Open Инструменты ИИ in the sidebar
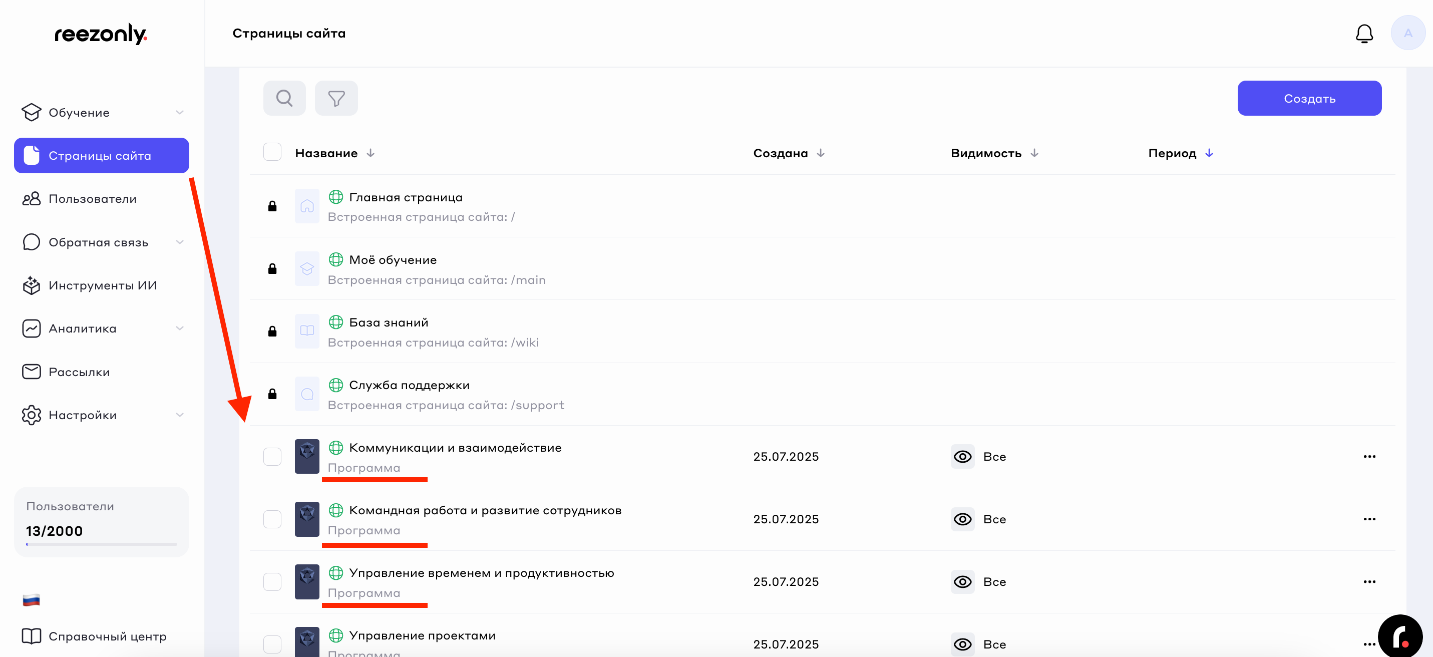This screenshot has height=657, width=1433. pyautogui.click(x=102, y=285)
